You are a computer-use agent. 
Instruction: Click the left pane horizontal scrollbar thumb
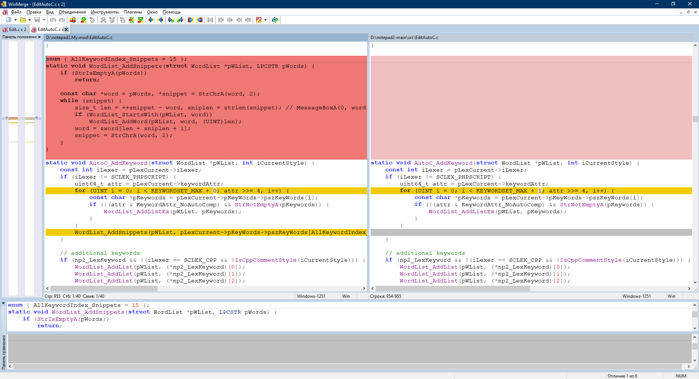[104, 288]
